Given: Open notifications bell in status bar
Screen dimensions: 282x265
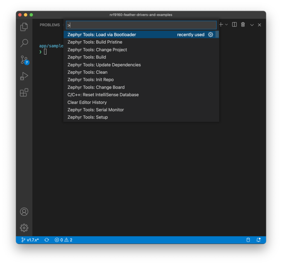Looking at the screenshot, I should (258, 240).
